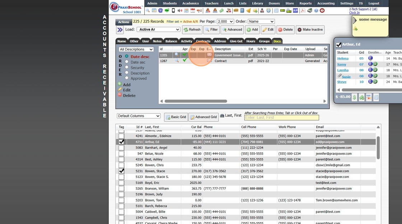
Task: Click the green dollar sign icon
Action: [354, 97]
